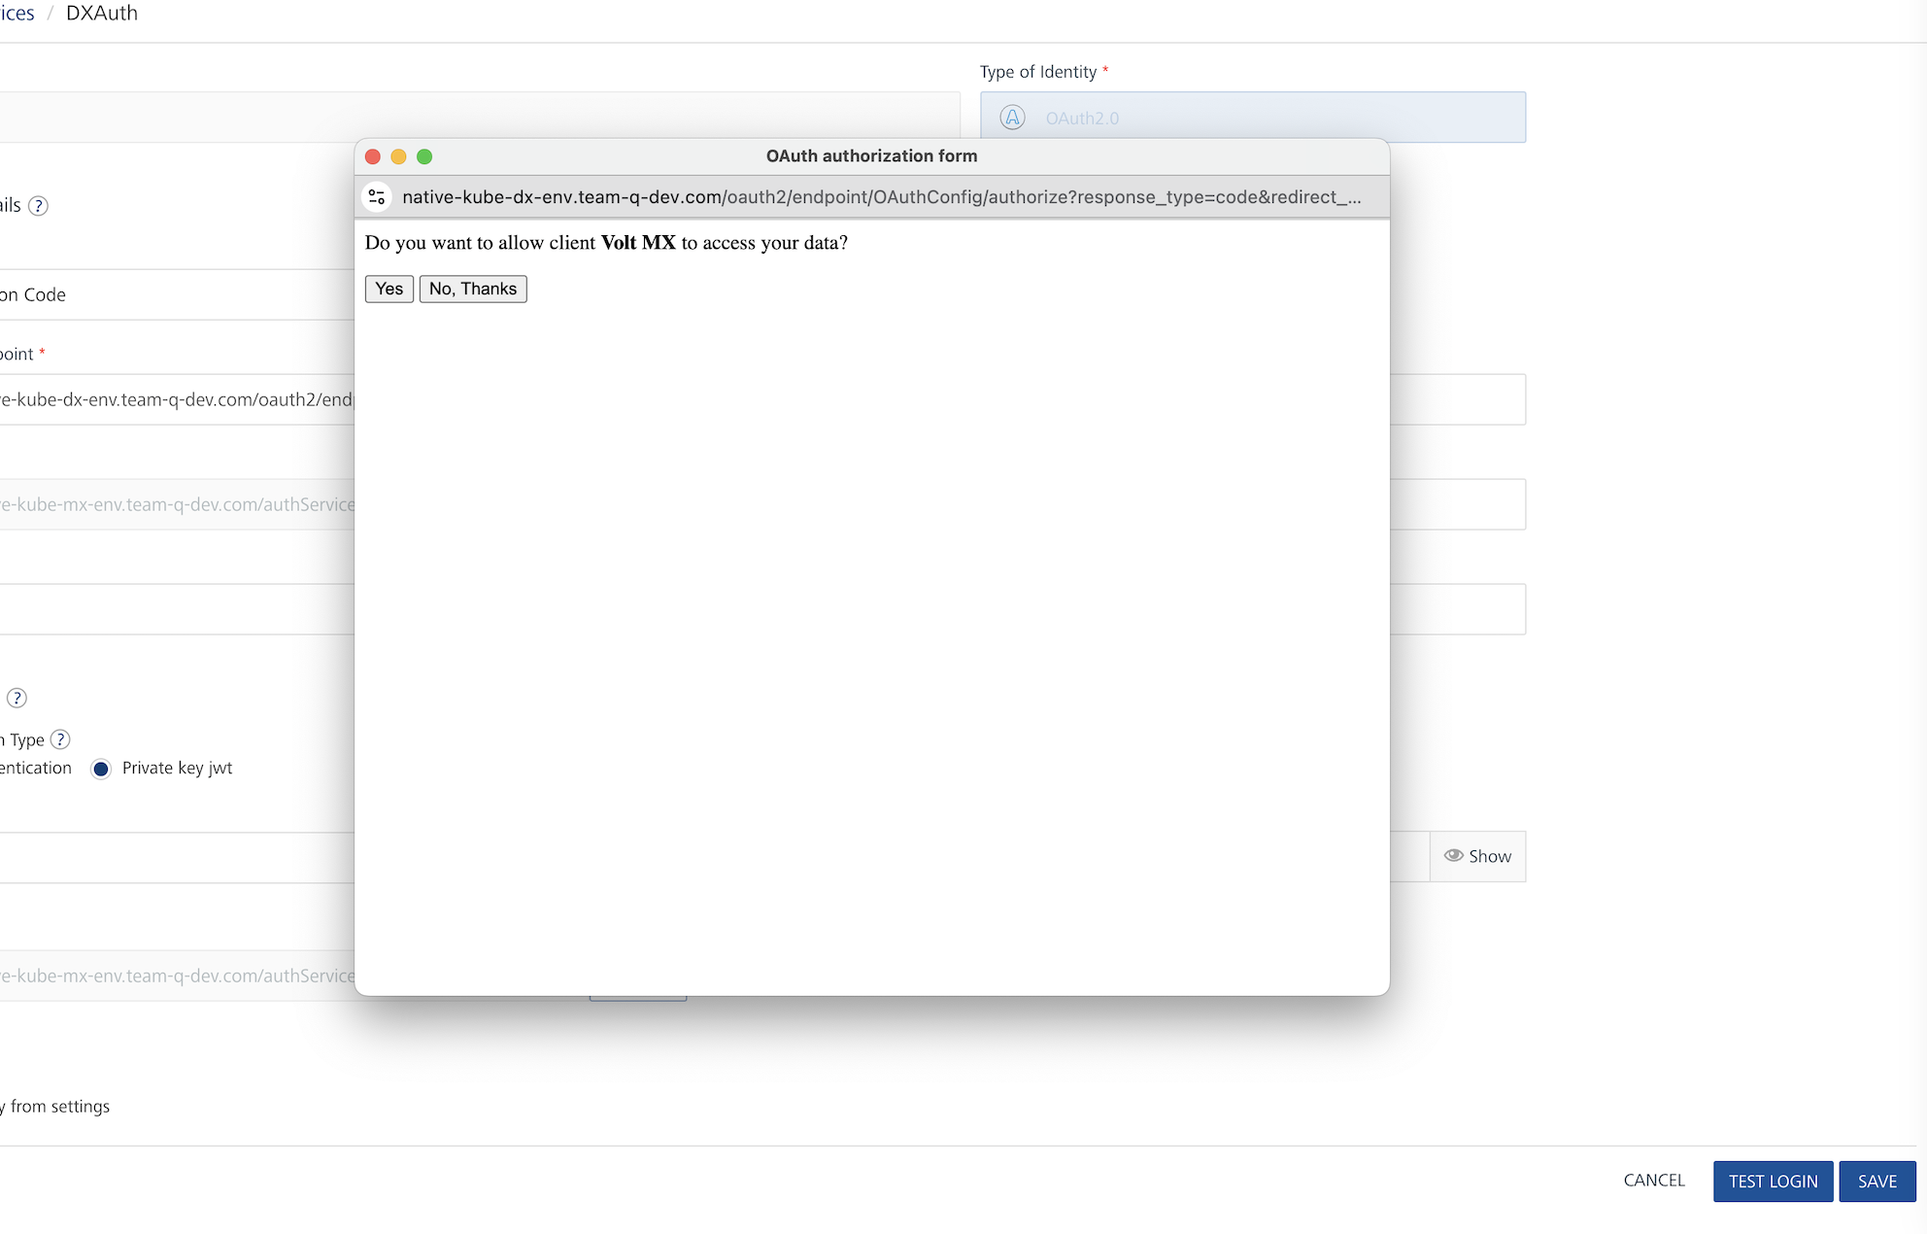Click the OAuth2.0 identity type icon
The image size is (1927, 1234).
tap(1012, 118)
